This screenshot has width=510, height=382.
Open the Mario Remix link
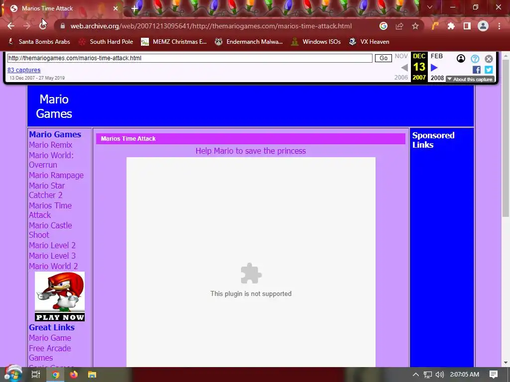pyautogui.click(x=50, y=145)
